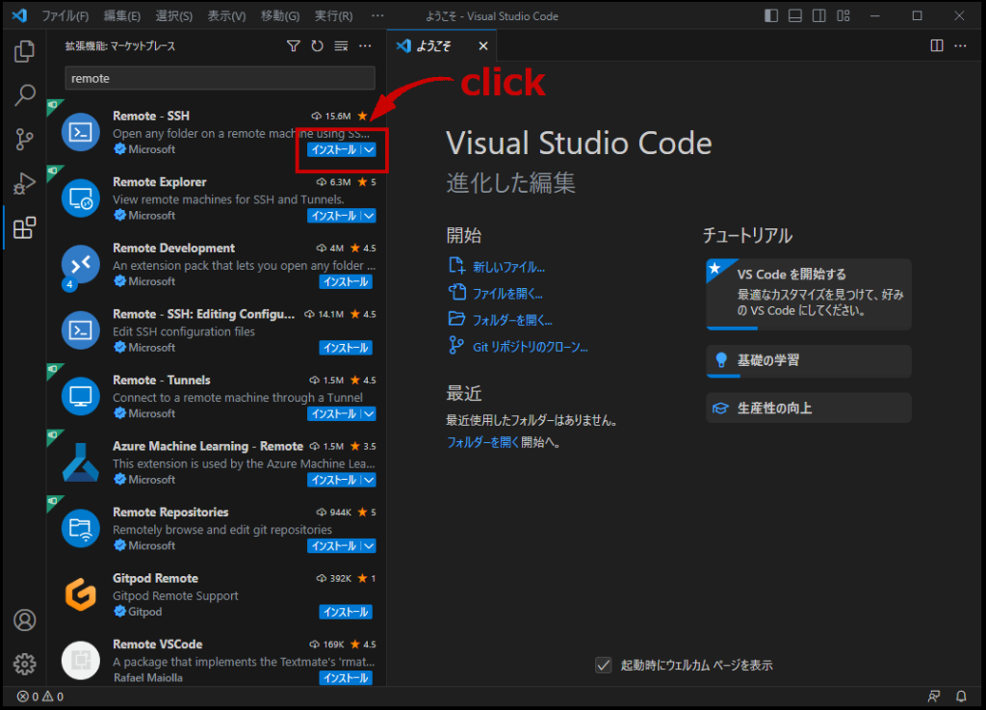Screen dimensions: 986x710
Task: Install the Remote Development extension
Action: [x=346, y=281]
